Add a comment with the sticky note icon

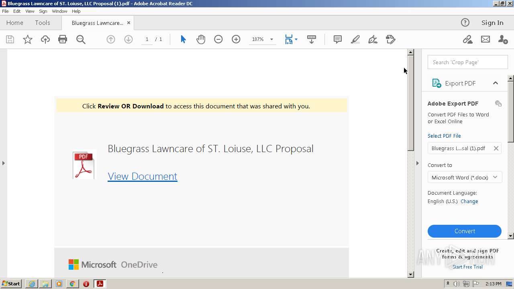pyautogui.click(x=338, y=39)
